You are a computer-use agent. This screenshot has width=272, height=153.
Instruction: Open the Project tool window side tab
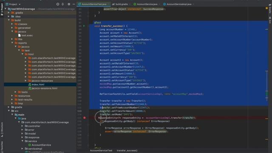coord(2,9)
